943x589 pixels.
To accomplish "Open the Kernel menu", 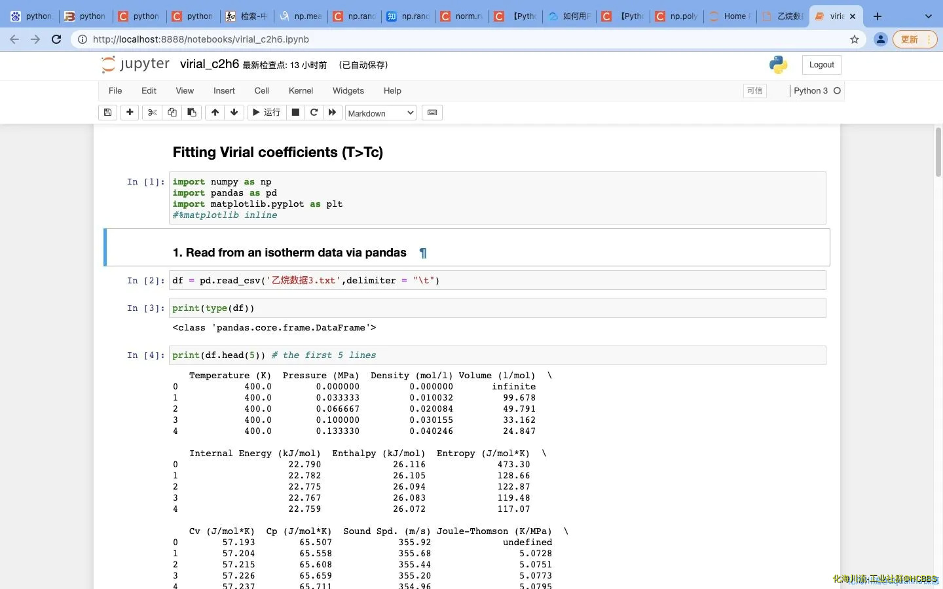I will coord(301,90).
